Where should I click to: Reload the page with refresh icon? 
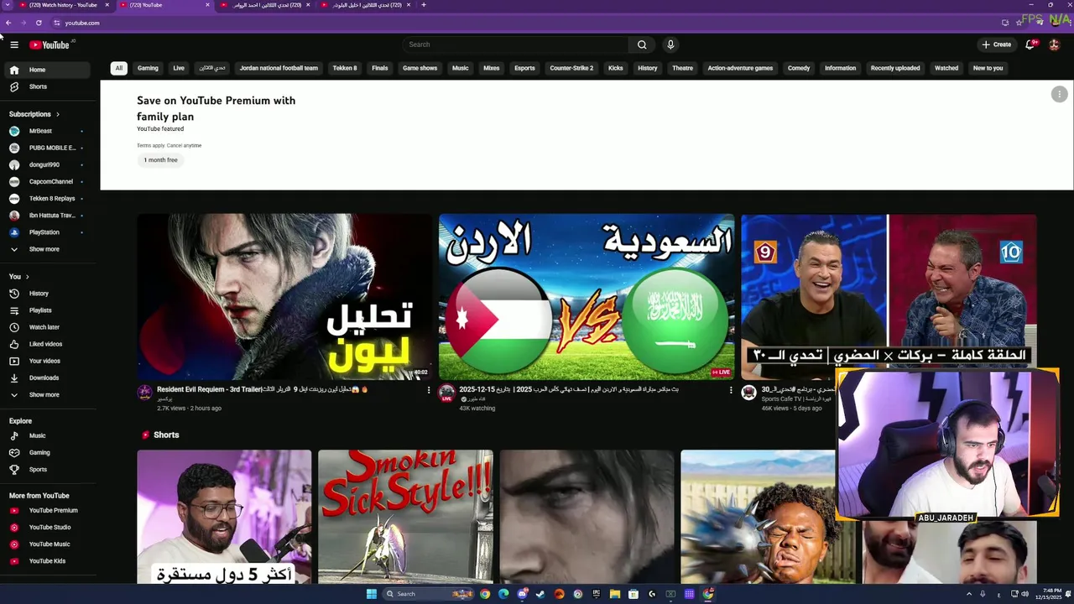coord(39,23)
